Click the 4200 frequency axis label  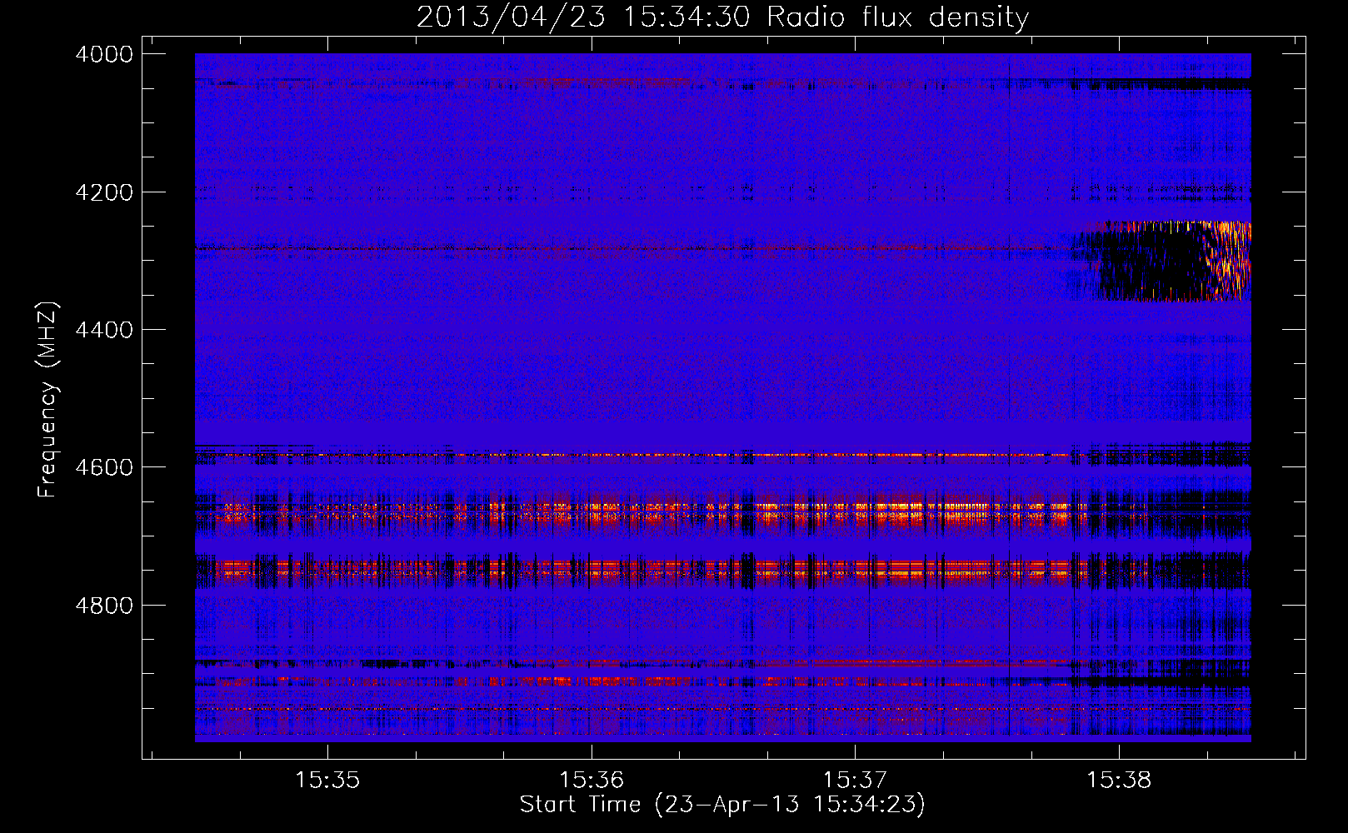click(x=104, y=192)
